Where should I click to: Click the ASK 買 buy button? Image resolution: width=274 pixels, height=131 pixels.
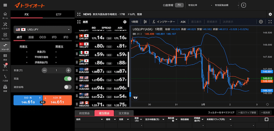[57, 100]
